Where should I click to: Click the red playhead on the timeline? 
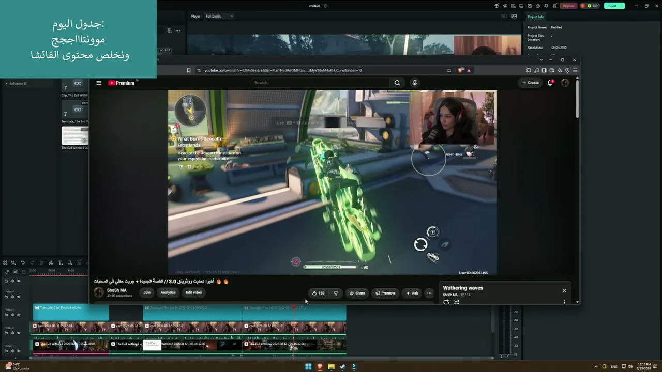[294, 307]
